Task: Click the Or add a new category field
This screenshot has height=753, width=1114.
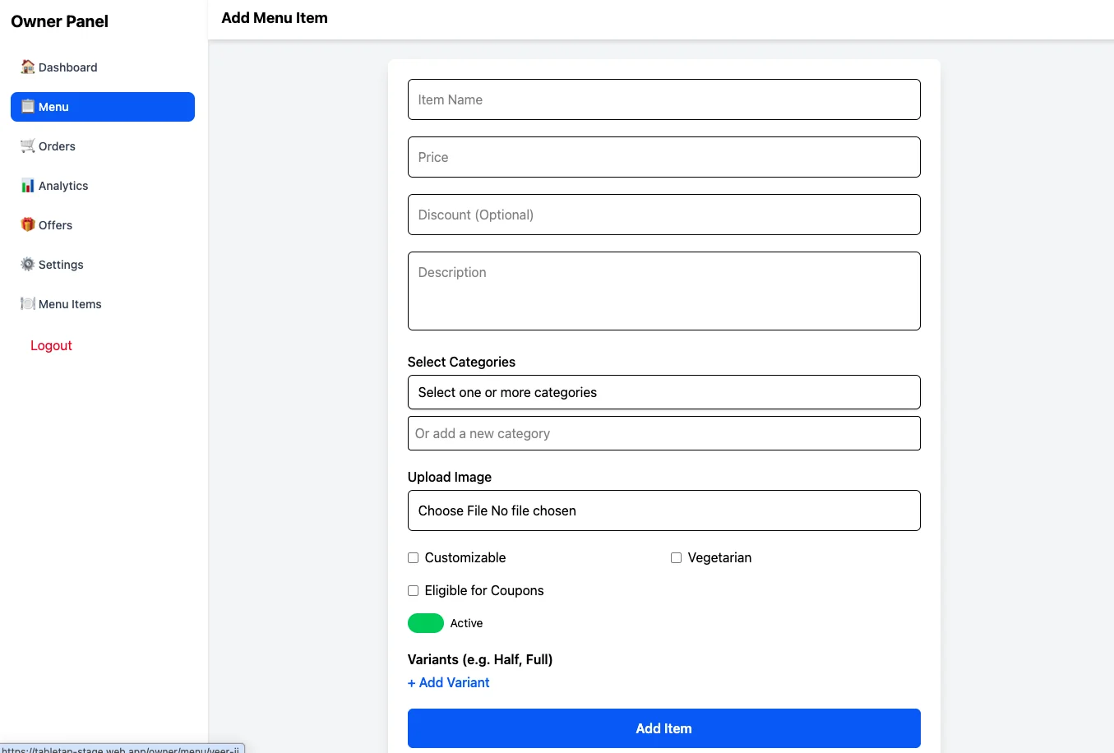Action: tap(663, 433)
